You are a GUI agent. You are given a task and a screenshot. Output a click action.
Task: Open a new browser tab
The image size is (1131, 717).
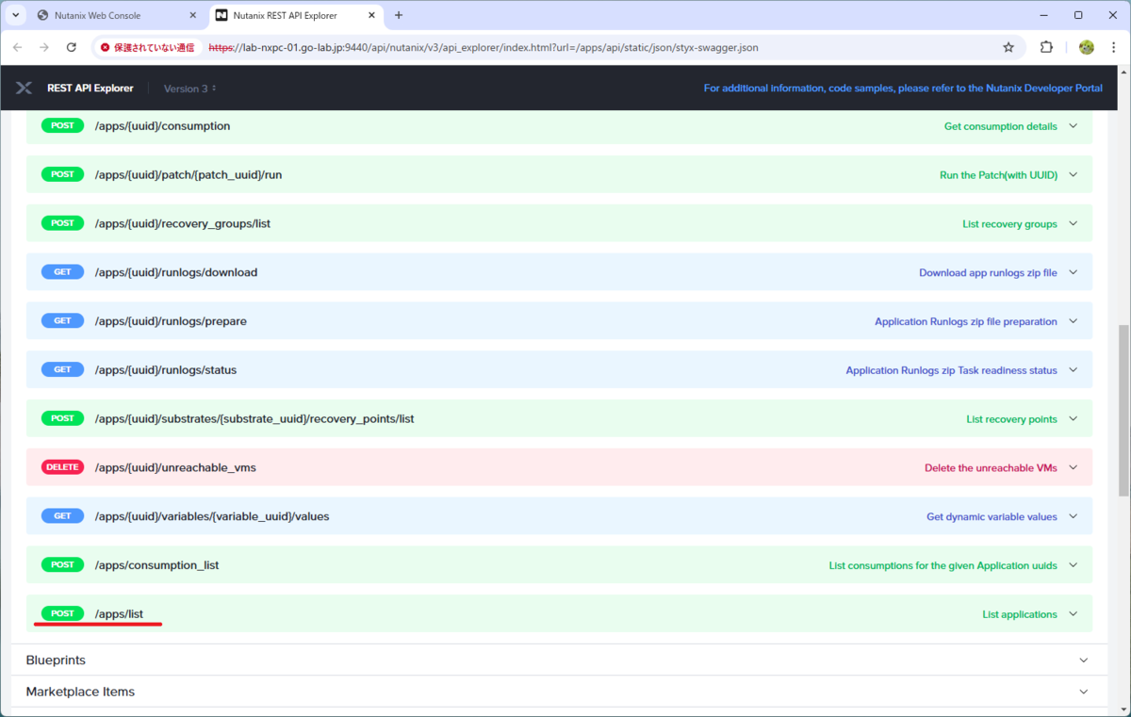pos(399,15)
